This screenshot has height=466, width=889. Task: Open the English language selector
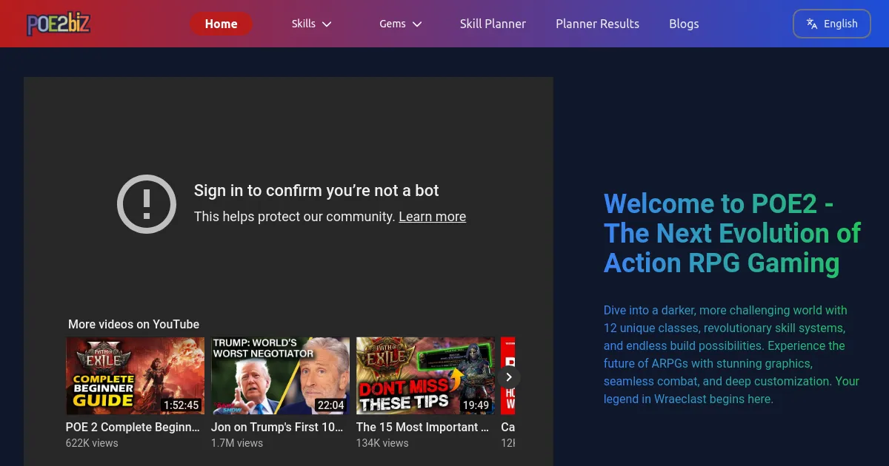831,24
